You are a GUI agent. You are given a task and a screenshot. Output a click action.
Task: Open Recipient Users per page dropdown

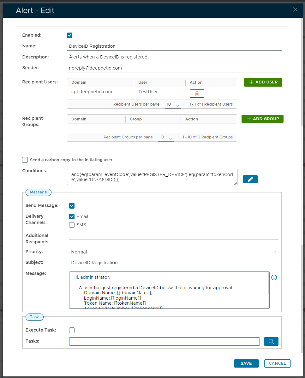173,105
